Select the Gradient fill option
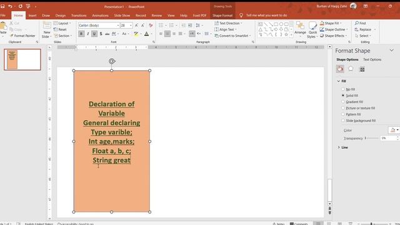Image resolution: width=400 pixels, height=225 pixels. pos(352,102)
